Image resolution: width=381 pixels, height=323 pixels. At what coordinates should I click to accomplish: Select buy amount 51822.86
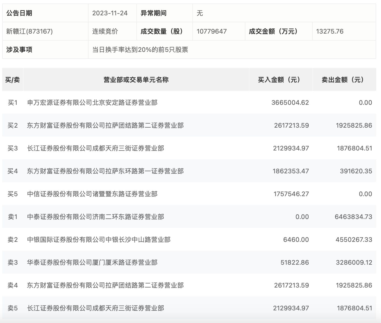[x=295, y=262]
